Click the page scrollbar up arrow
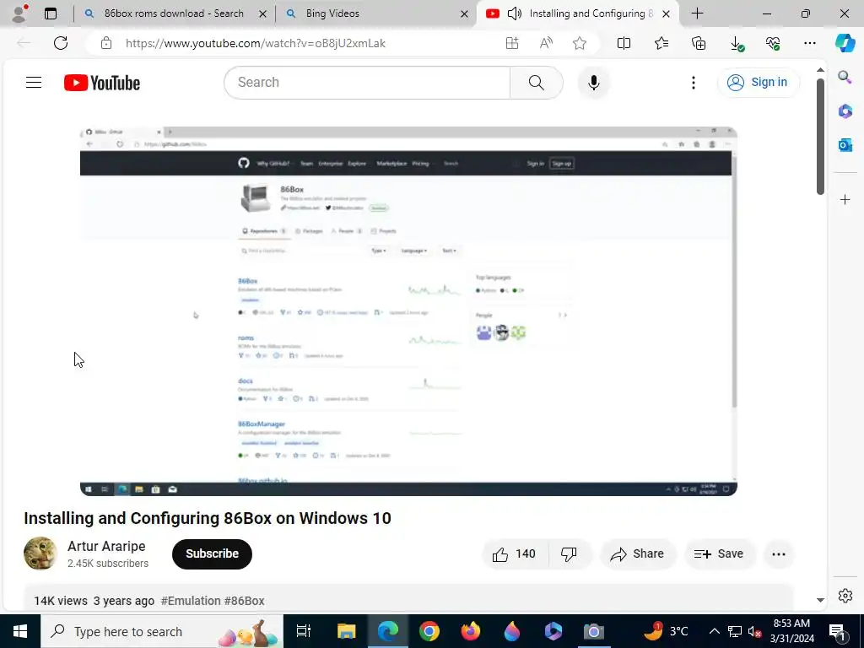 click(820, 70)
